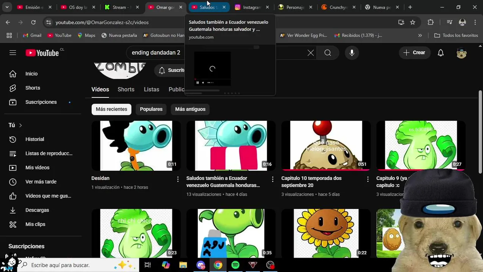Screen dimensions: 483x272
Task: Go back in browser history
Action: (x=8, y=22)
